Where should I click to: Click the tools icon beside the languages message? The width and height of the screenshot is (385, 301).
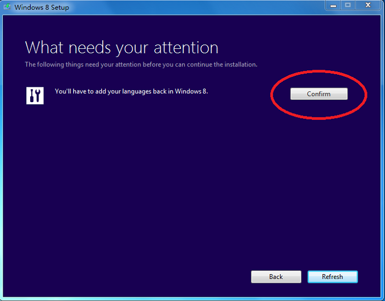point(35,96)
